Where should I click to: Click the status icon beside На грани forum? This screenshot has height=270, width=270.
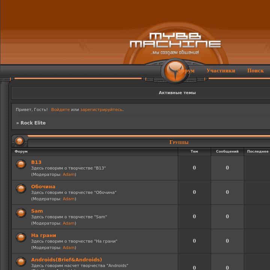[21, 237]
